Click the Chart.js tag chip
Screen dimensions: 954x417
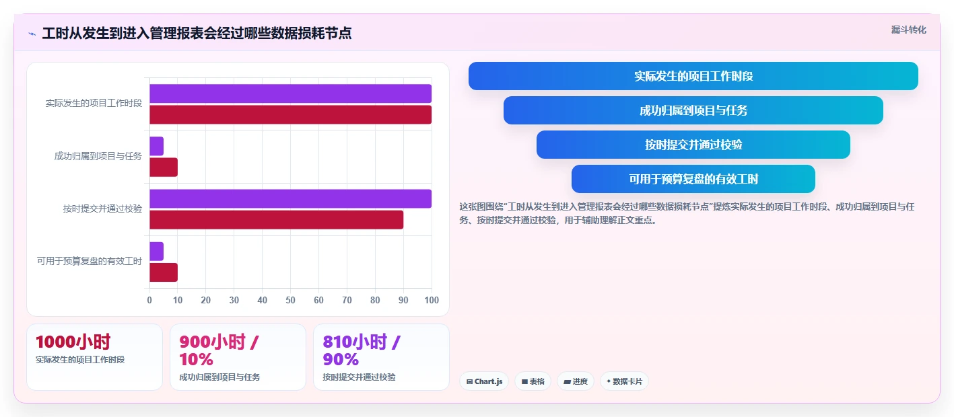484,381
